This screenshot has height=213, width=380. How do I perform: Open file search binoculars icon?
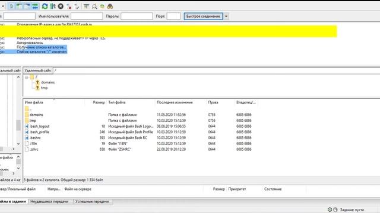pyautogui.click(x=110, y=7)
